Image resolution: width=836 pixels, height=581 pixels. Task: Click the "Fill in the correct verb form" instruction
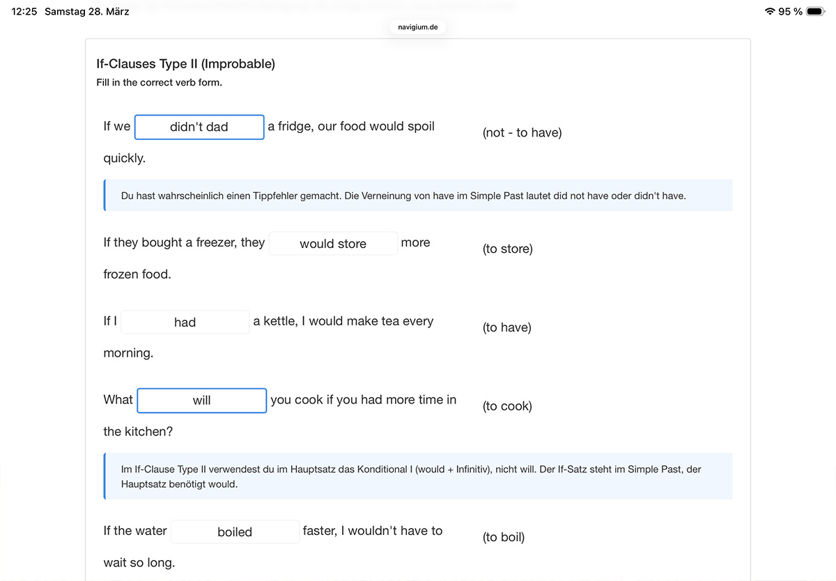pyautogui.click(x=159, y=82)
